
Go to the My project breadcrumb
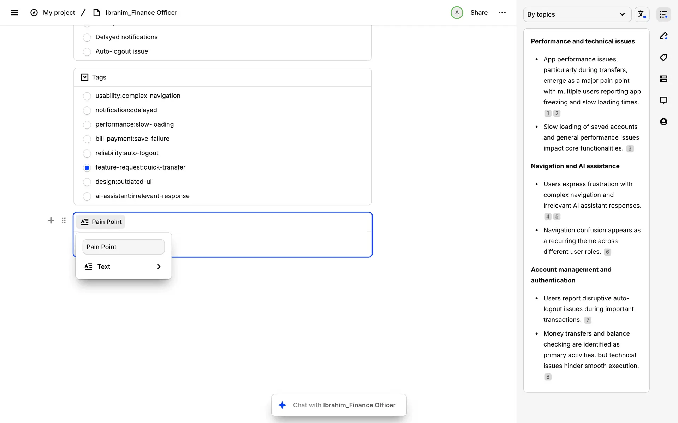pos(59,13)
